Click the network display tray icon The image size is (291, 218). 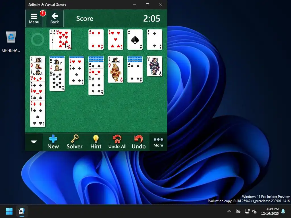[247, 211]
